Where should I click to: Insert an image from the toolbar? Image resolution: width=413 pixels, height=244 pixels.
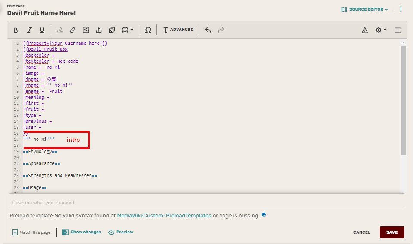tap(86, 30)
